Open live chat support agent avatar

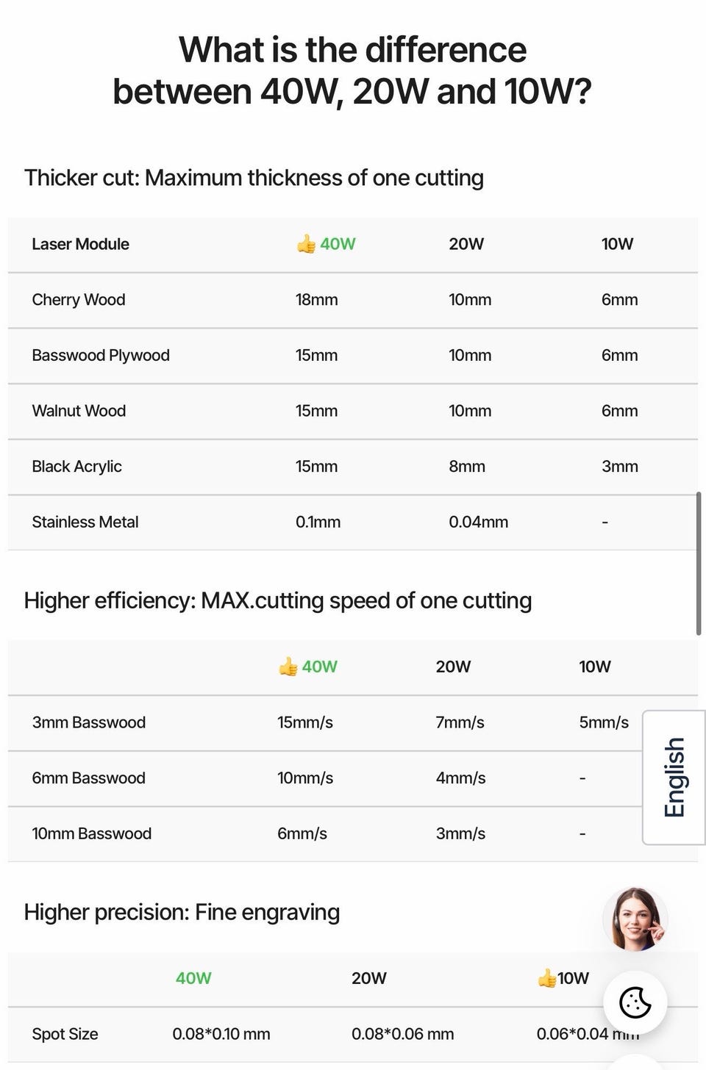tap(635, 919)
